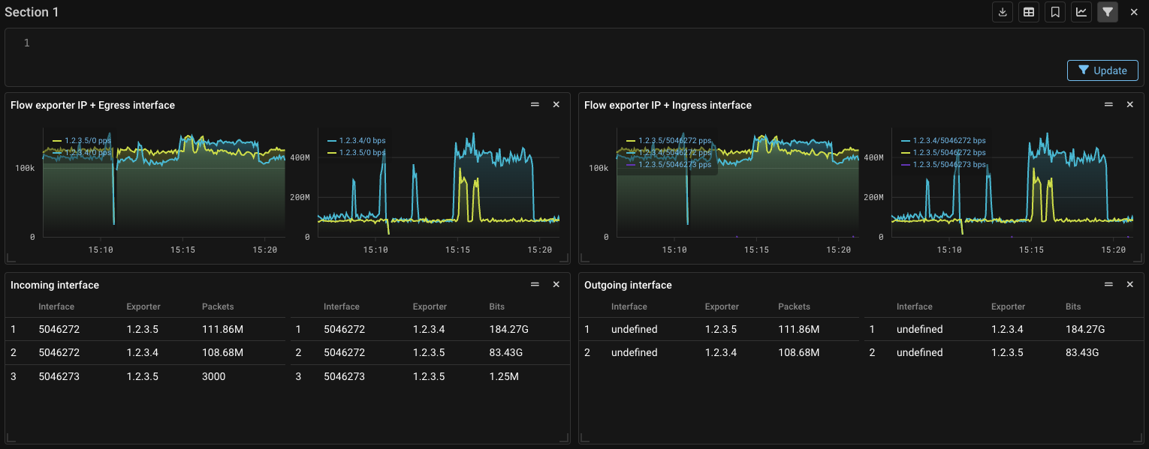Open the table widget icon in toolbar
The height and width of the screenshot is (449, 1149).
1029,12
